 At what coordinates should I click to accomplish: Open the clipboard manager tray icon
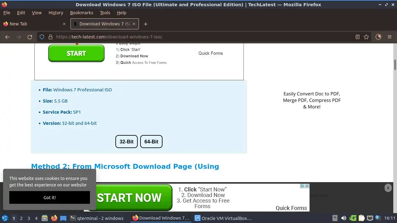pyautogui.click(x=361, y=218)
